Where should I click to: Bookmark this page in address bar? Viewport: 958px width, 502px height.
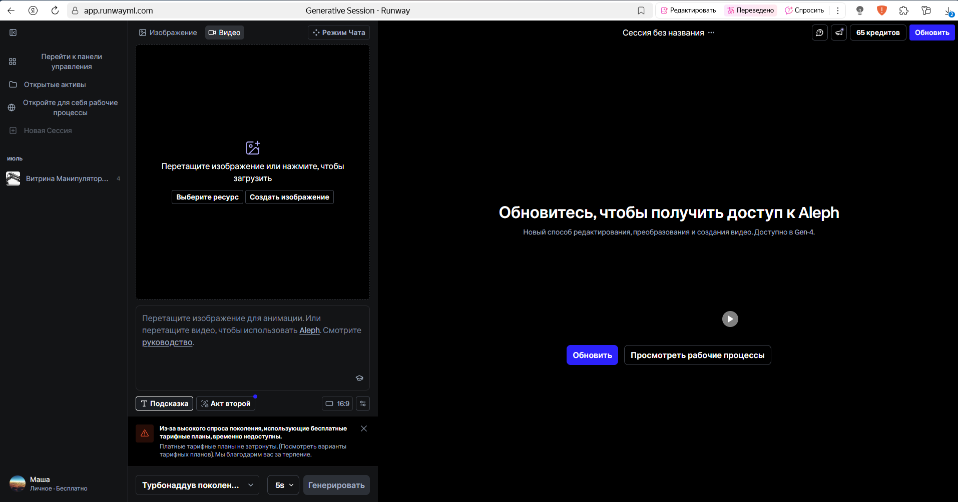pos(641,10)
